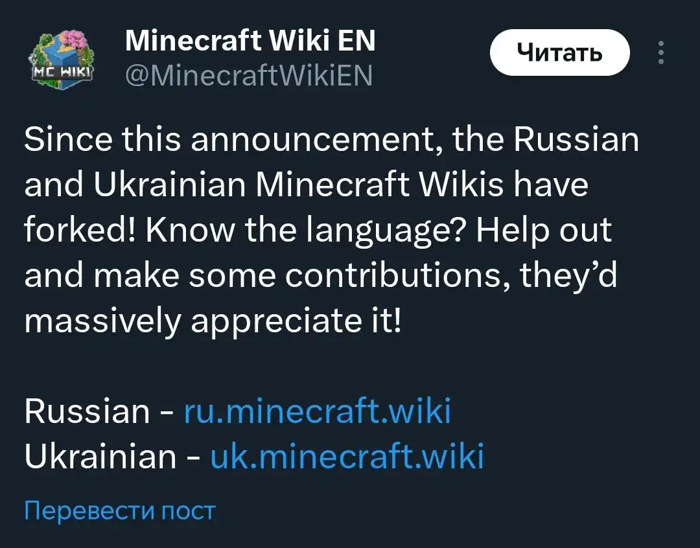
Task: Click the Читать follow button
Action: tap(560, 52)
